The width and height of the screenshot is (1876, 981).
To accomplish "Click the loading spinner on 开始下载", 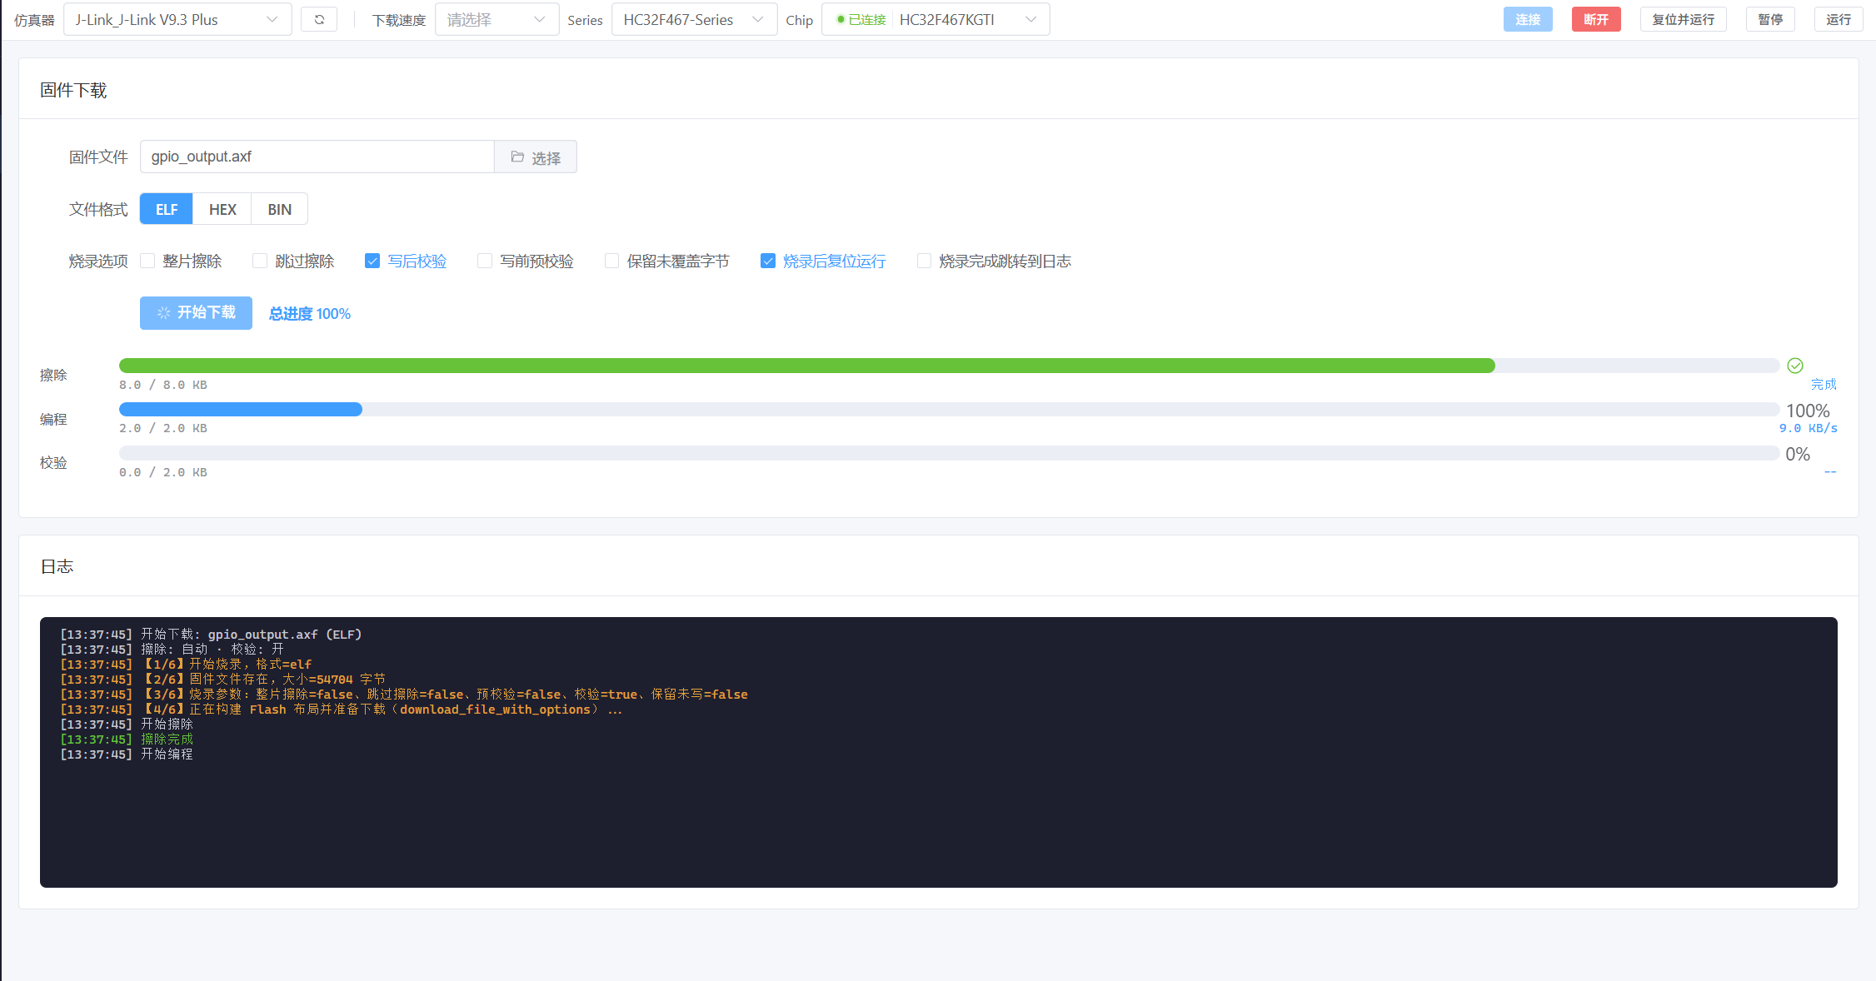I will pyautogui.click(x=164, y=313).
